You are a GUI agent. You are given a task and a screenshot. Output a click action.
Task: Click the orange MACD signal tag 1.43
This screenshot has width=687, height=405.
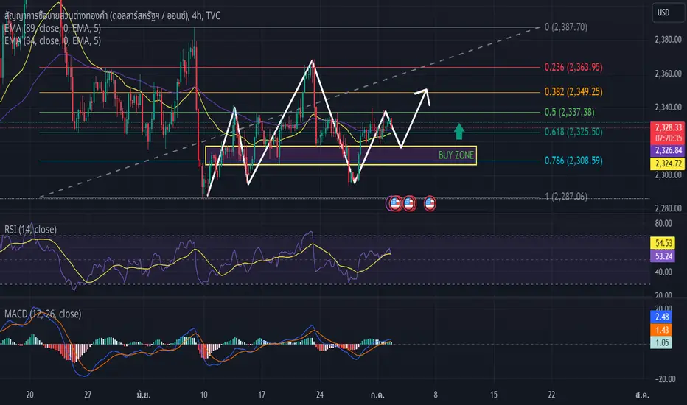pyautogui.click(x=662, y=330)
